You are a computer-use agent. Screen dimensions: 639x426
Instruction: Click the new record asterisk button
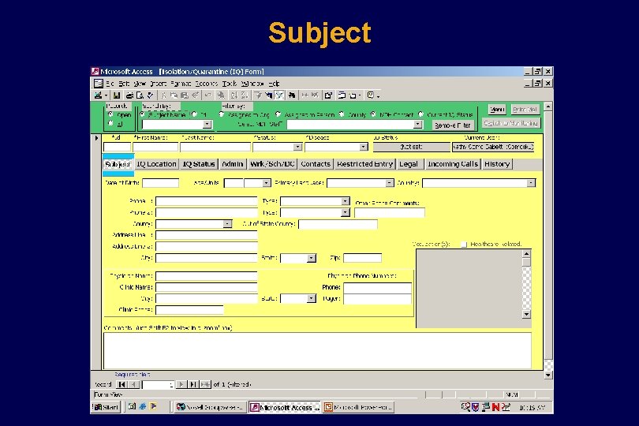pyautogui.click(x=205, y=384)
